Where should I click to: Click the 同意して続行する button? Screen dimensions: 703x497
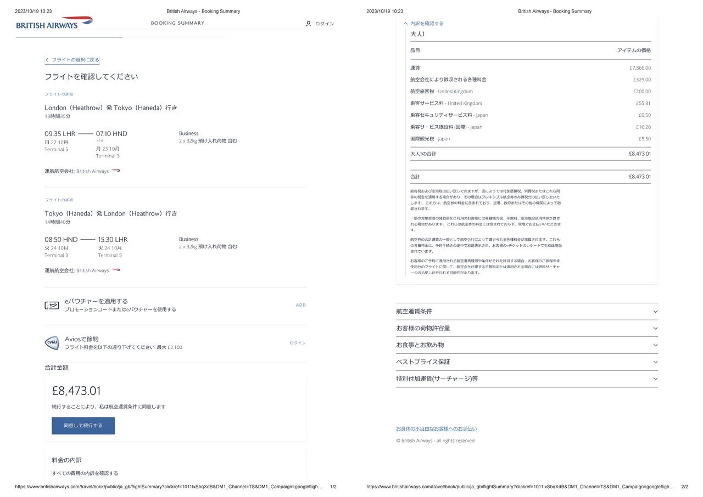(83, 426)
